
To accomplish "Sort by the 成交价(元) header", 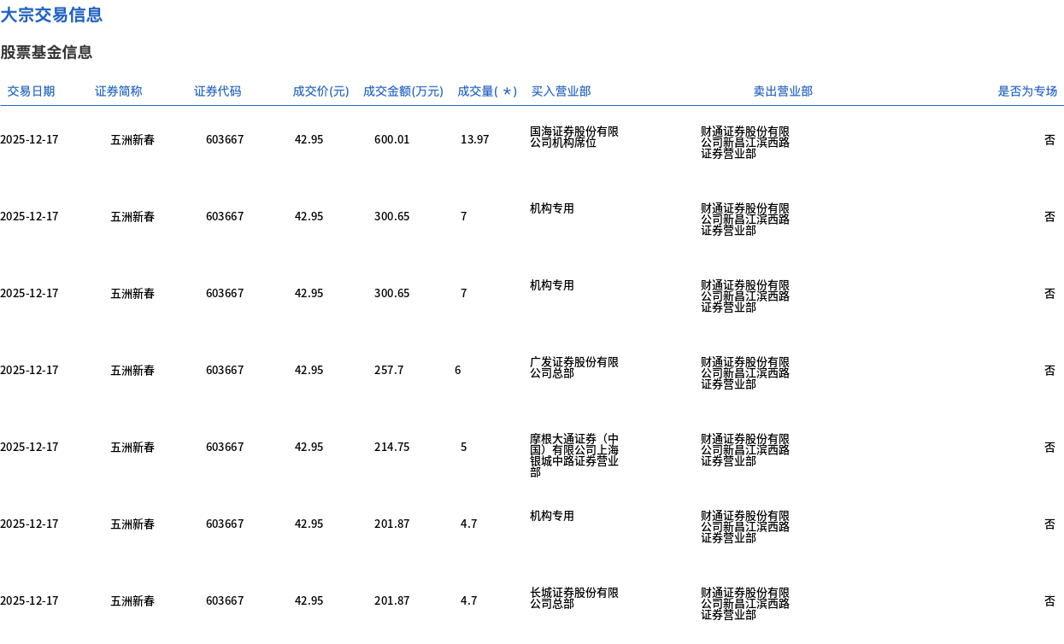I will [x=320, y=91].
